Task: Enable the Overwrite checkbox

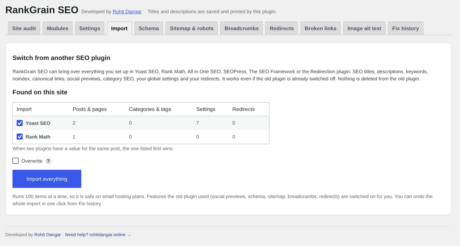Action: click(x=16, y=161)
